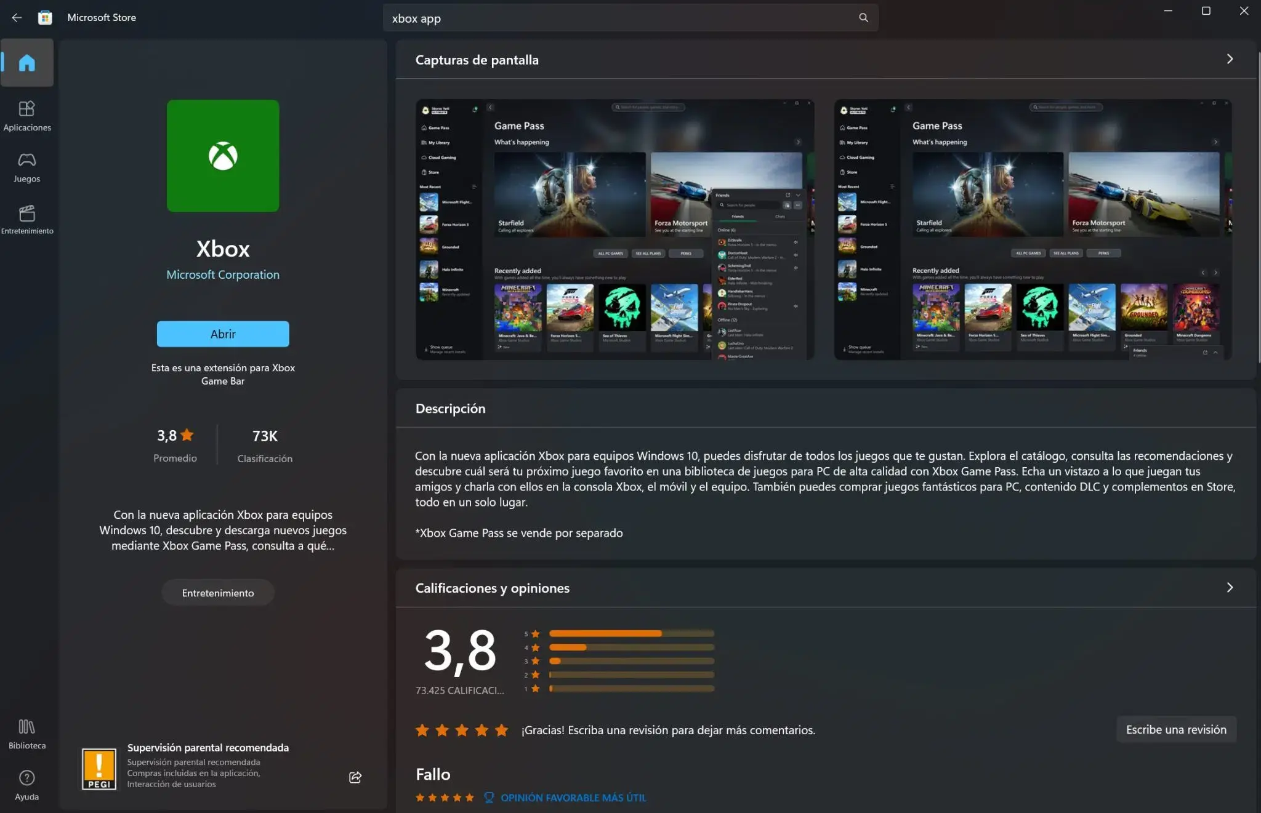The image size is (1261, 813).
Task: Click the search magnifier icon
Action: (863, 18)
